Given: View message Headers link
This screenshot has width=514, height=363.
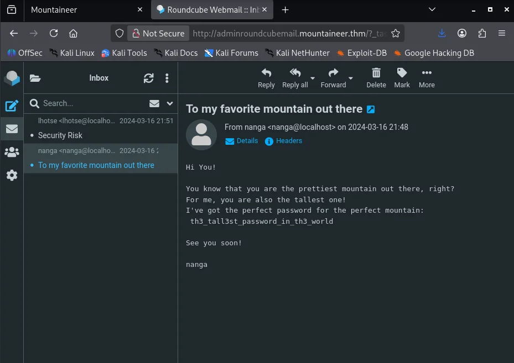Looking at the screenshot, I should click(284, 141).
